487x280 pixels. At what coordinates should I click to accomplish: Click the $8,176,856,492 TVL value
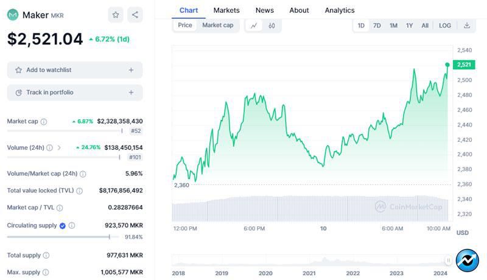pyautogui.click(x=121, y=191)
